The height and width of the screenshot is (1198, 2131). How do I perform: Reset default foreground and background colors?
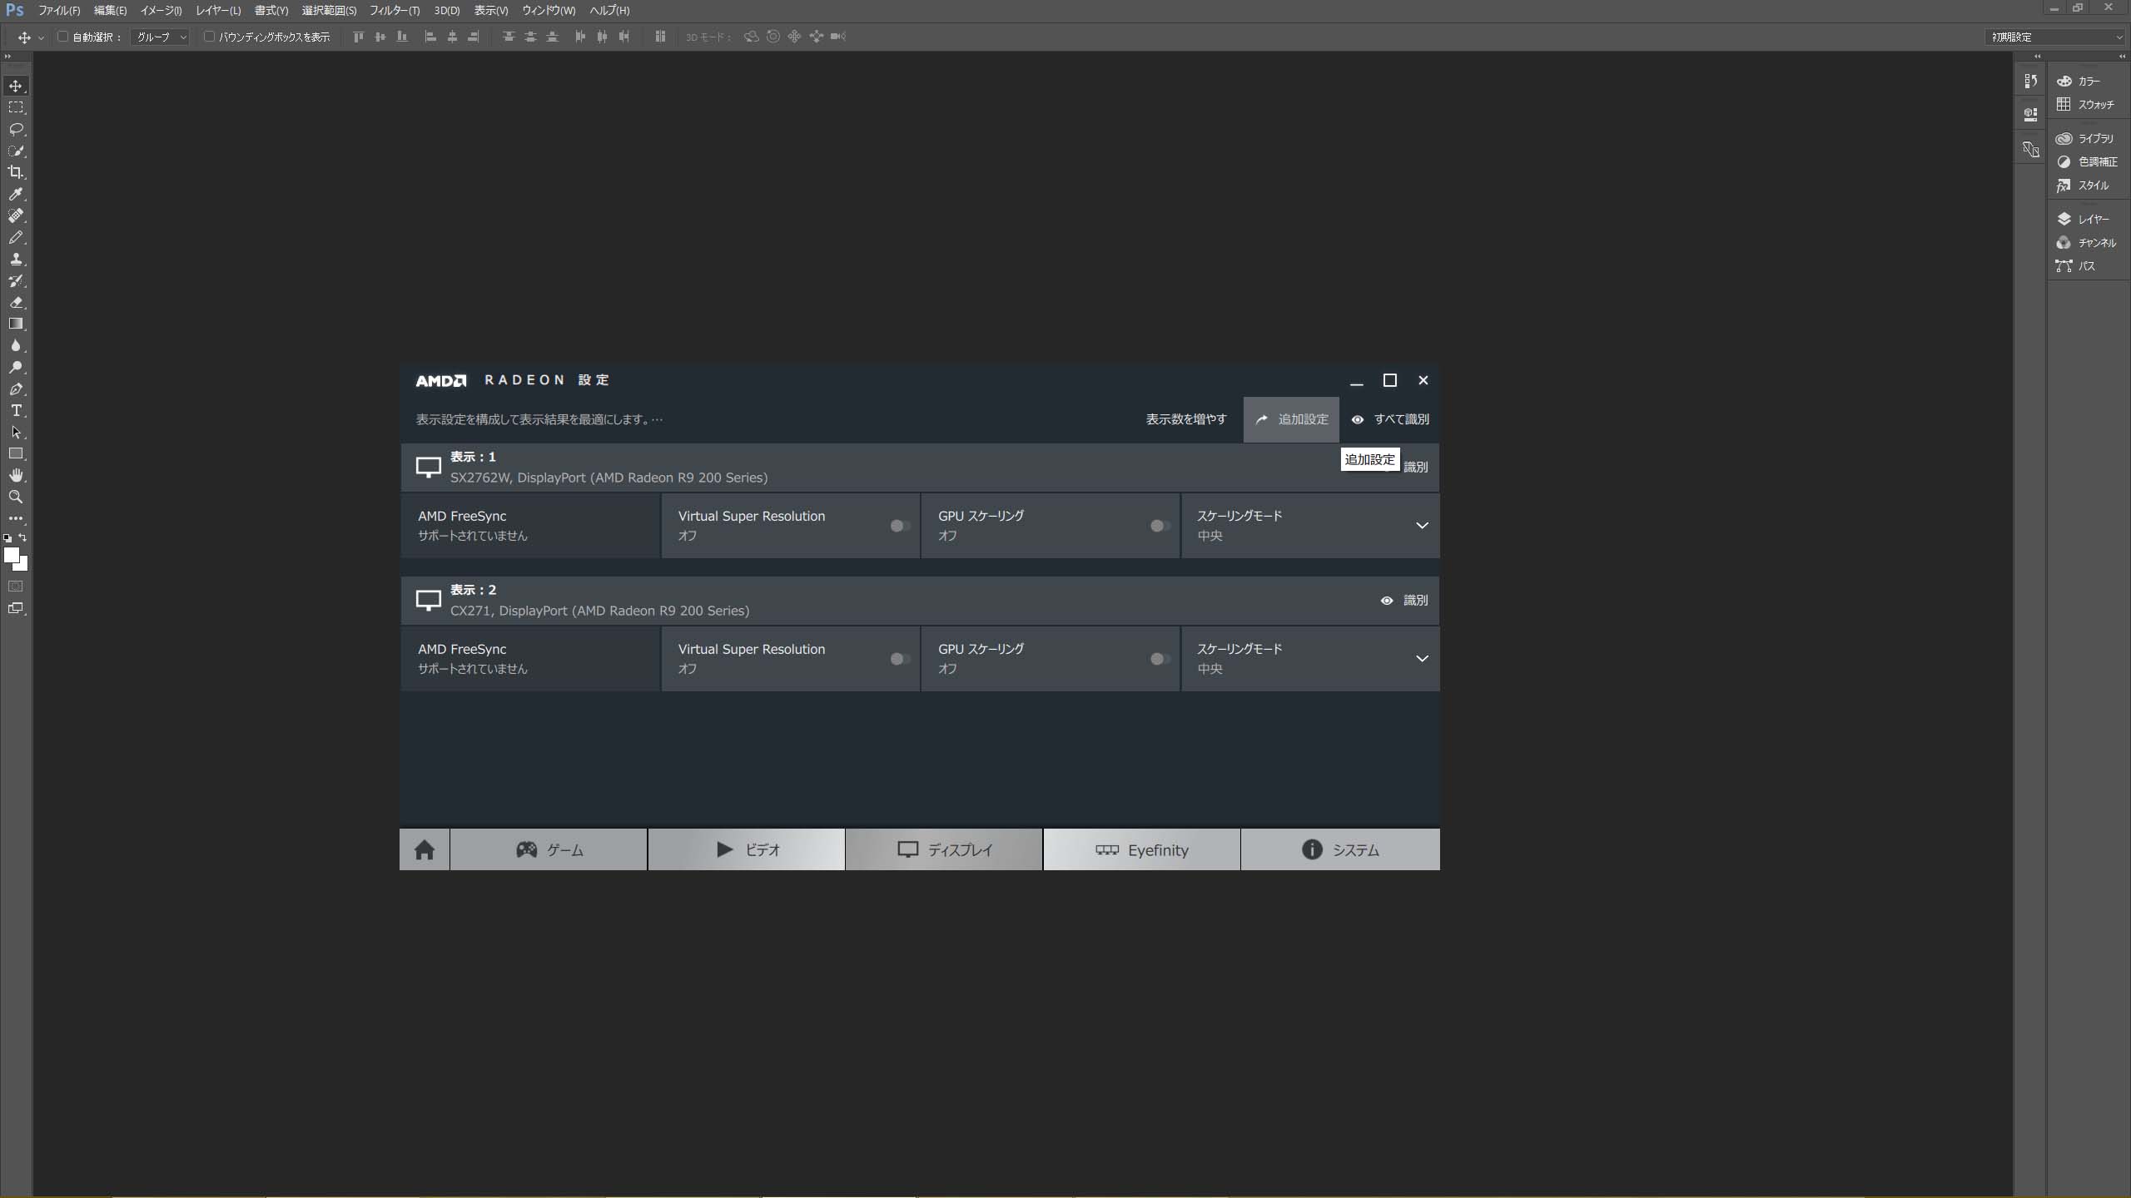pyautogui.click(x=7, y=538)
